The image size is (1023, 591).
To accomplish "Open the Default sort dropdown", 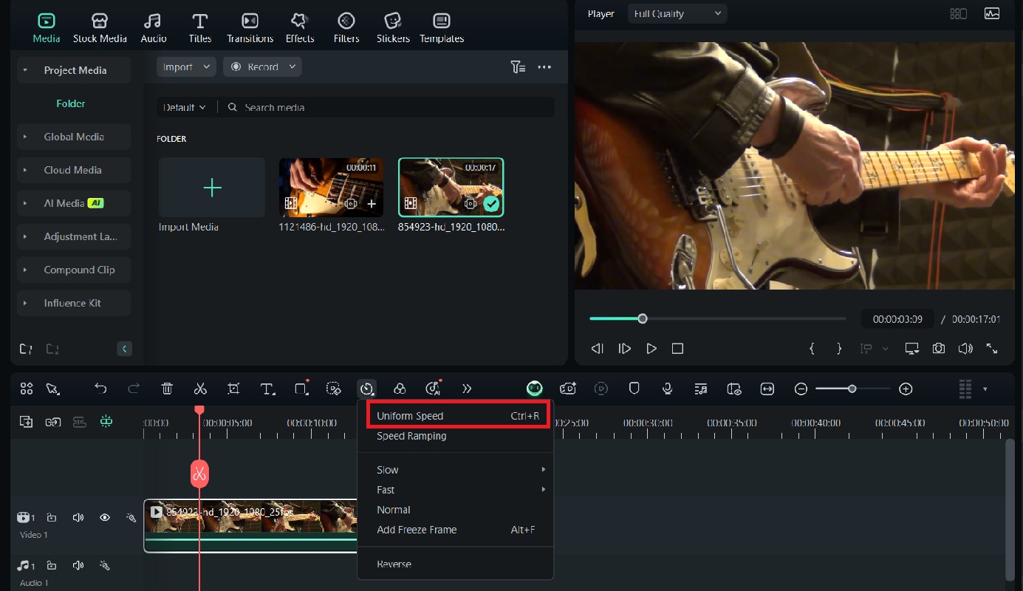I will (185, 107).
